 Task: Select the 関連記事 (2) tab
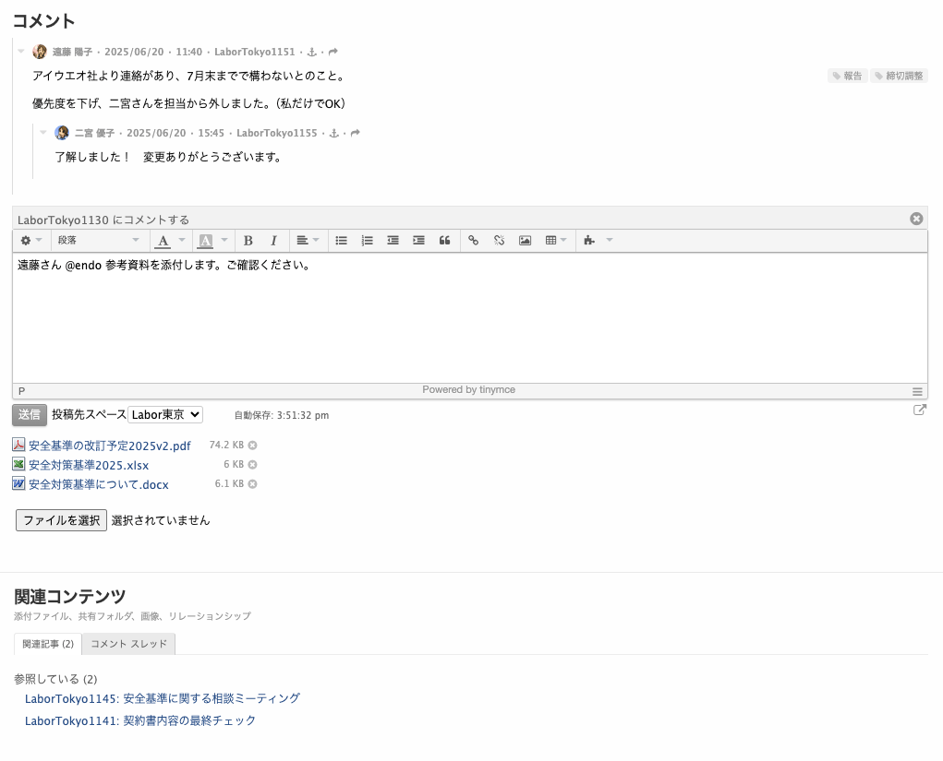click(48, 644)
